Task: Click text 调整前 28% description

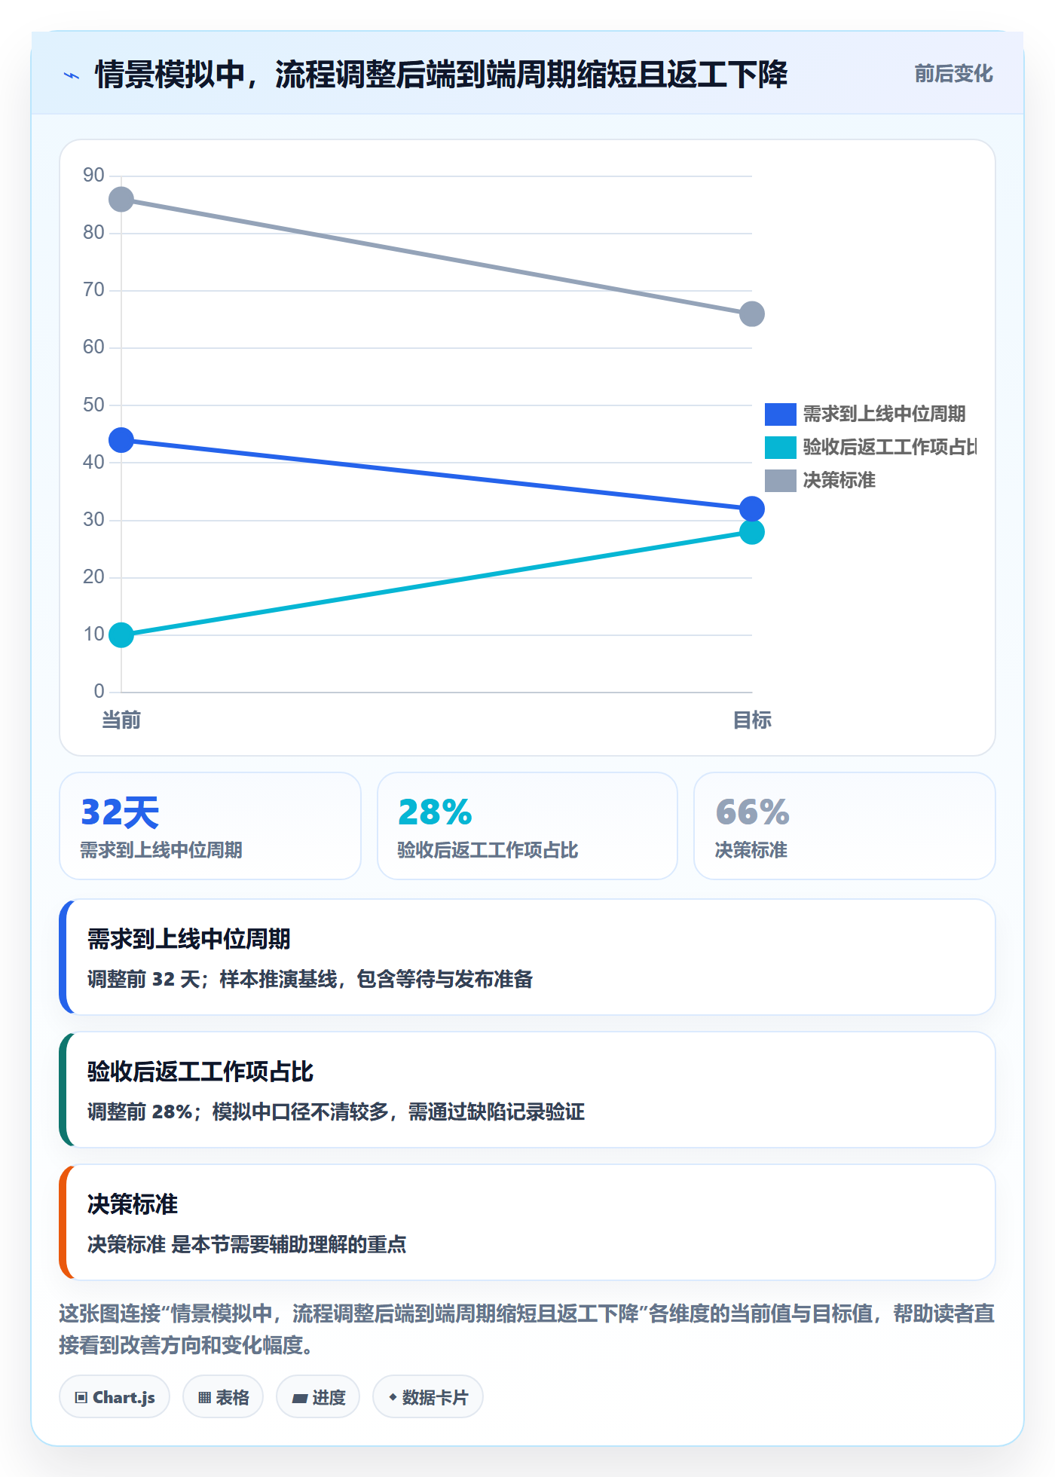Action: [x=335, y=1112]
